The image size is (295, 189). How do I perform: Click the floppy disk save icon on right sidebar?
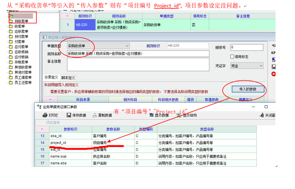(x=273, y=67)
